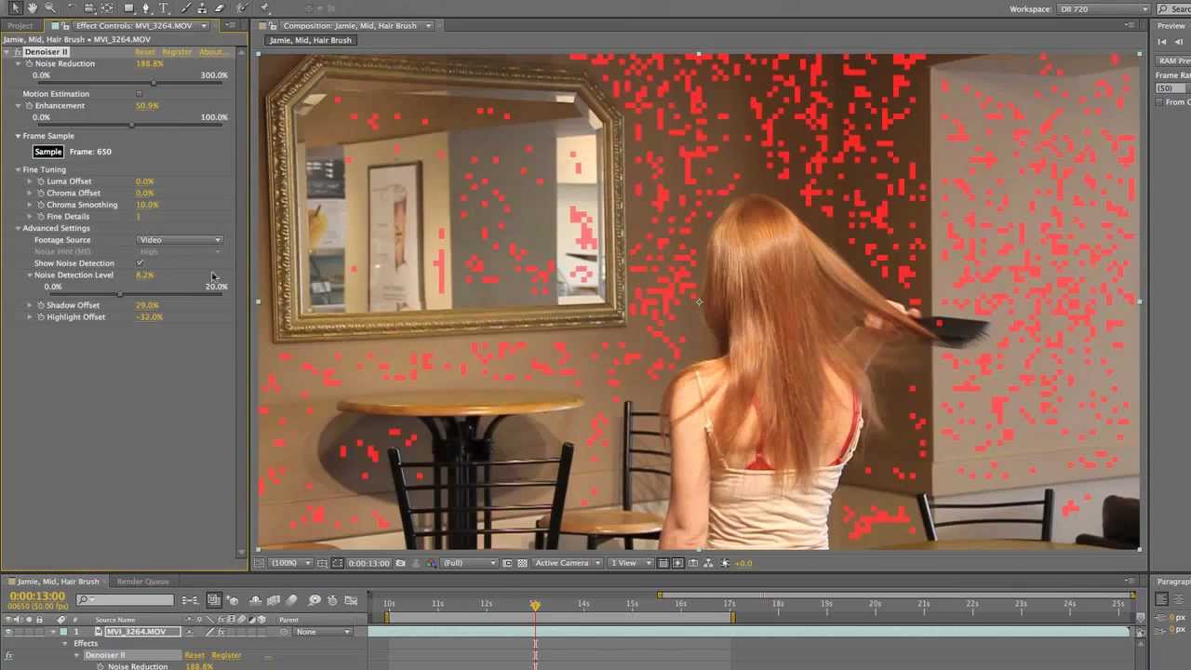Collapse the Fine Tuning section

pos(18,170)
